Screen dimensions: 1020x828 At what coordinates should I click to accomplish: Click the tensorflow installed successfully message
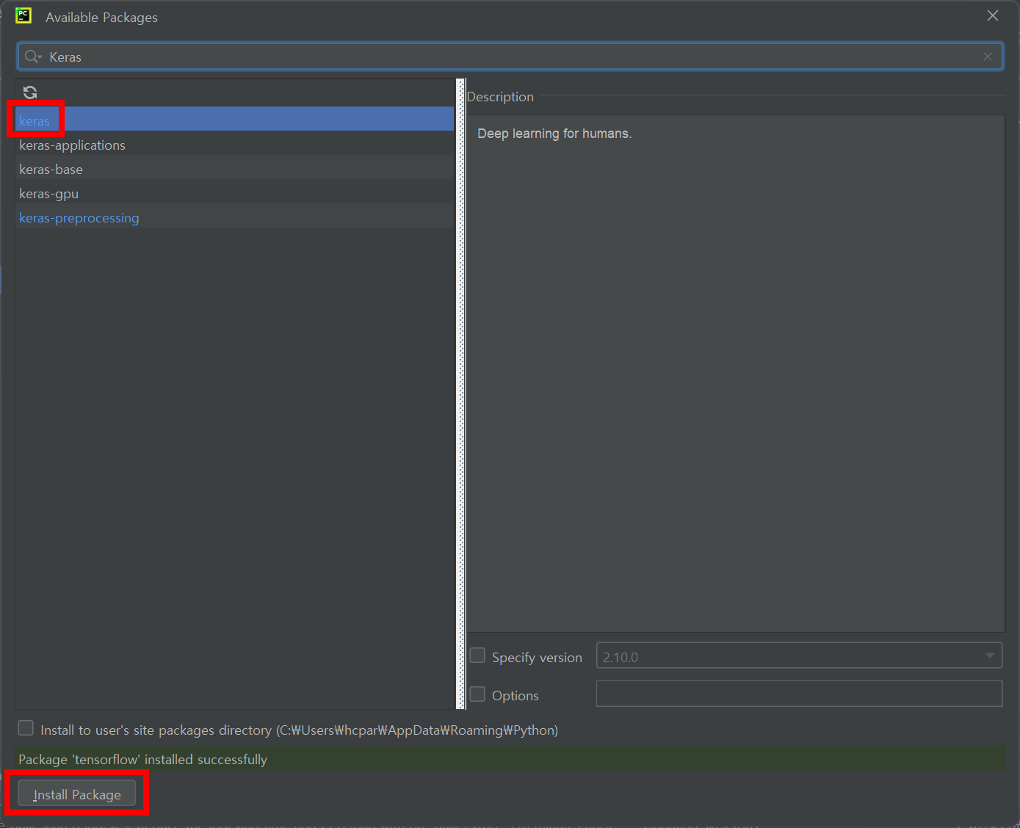(143, 760)
